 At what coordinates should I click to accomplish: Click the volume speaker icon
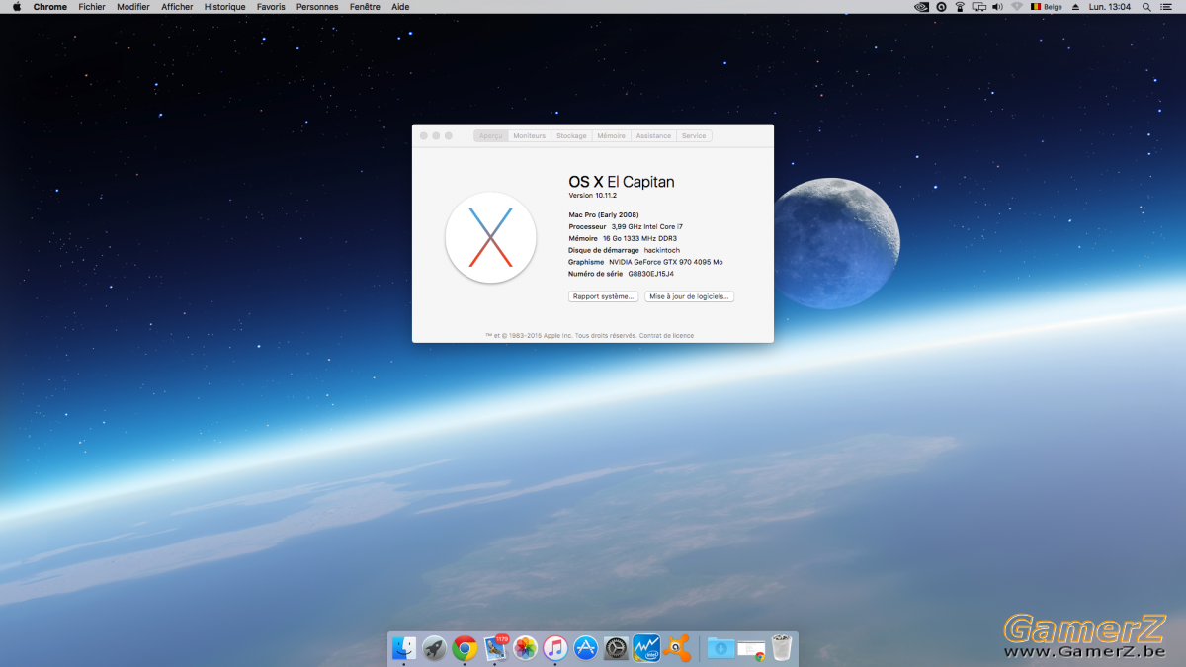(998, 7)
